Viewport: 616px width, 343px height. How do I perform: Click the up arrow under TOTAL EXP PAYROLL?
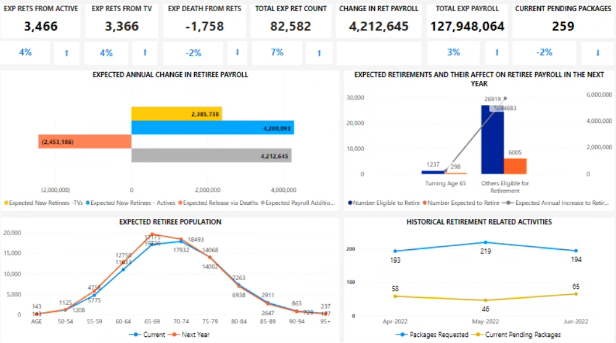(496, 53)
